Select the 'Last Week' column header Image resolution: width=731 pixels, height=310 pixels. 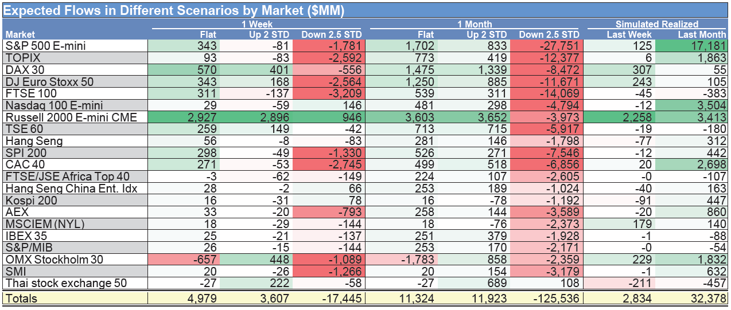coord(629,34)
